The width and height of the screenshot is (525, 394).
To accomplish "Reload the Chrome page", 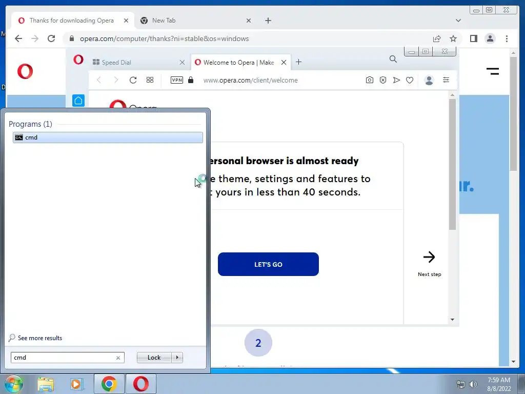I will click(51, 38).
